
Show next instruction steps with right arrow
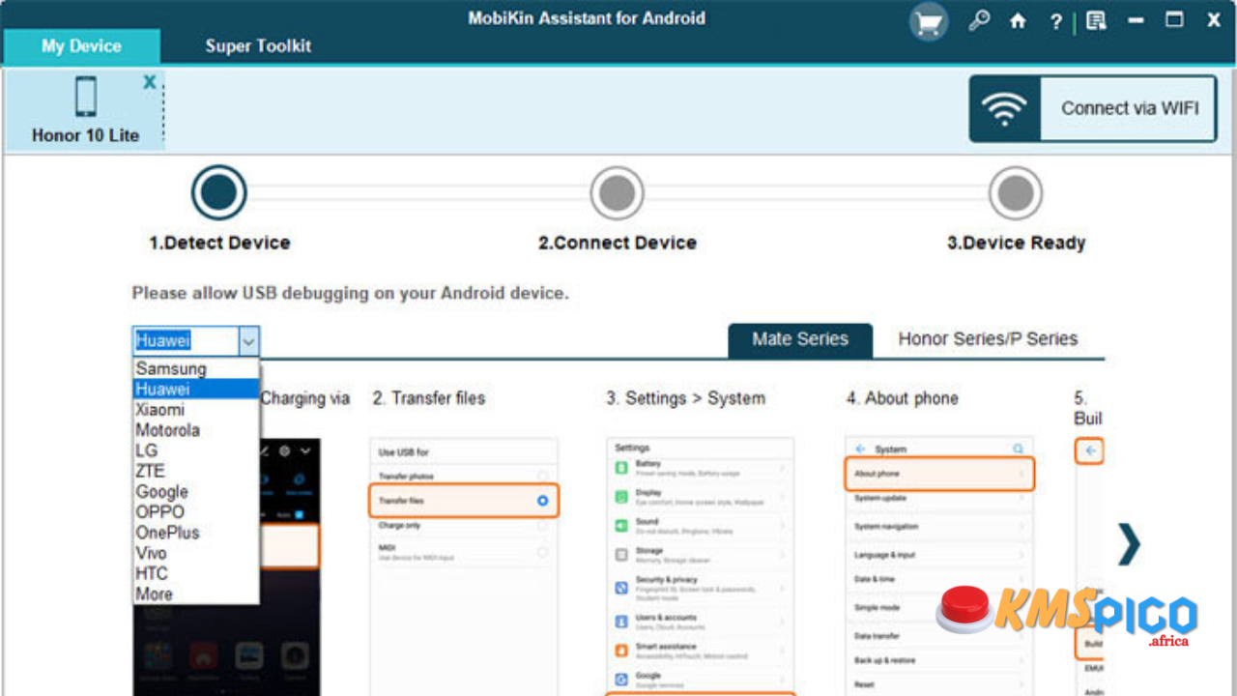(x=1129, y=544)
